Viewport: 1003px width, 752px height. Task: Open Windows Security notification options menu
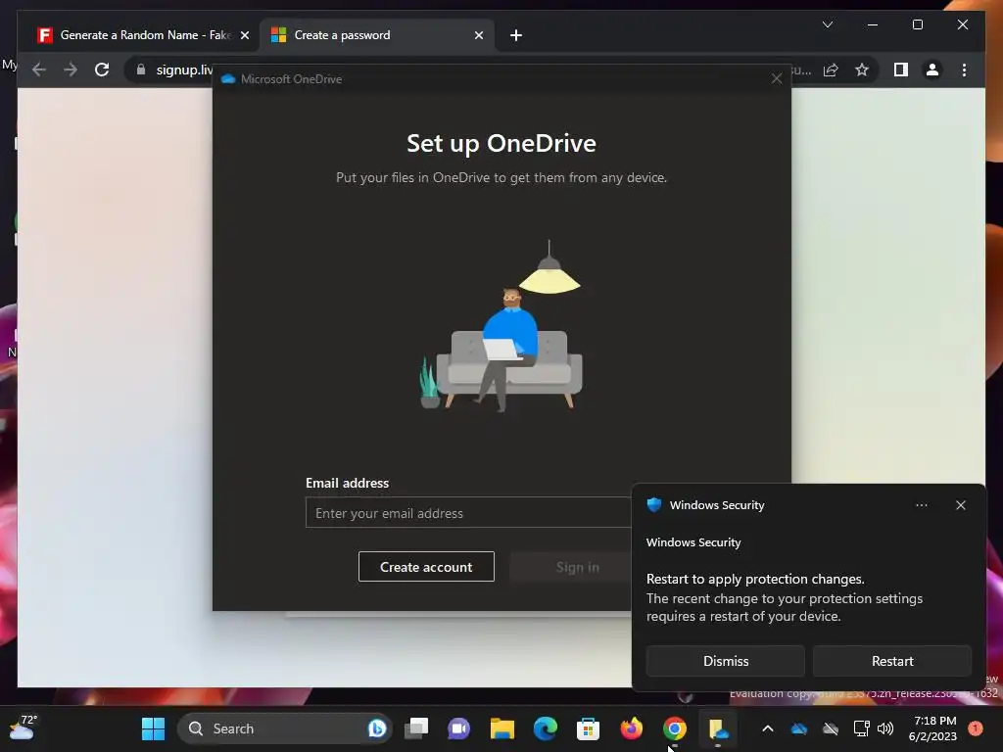click(x=921, y=505)
